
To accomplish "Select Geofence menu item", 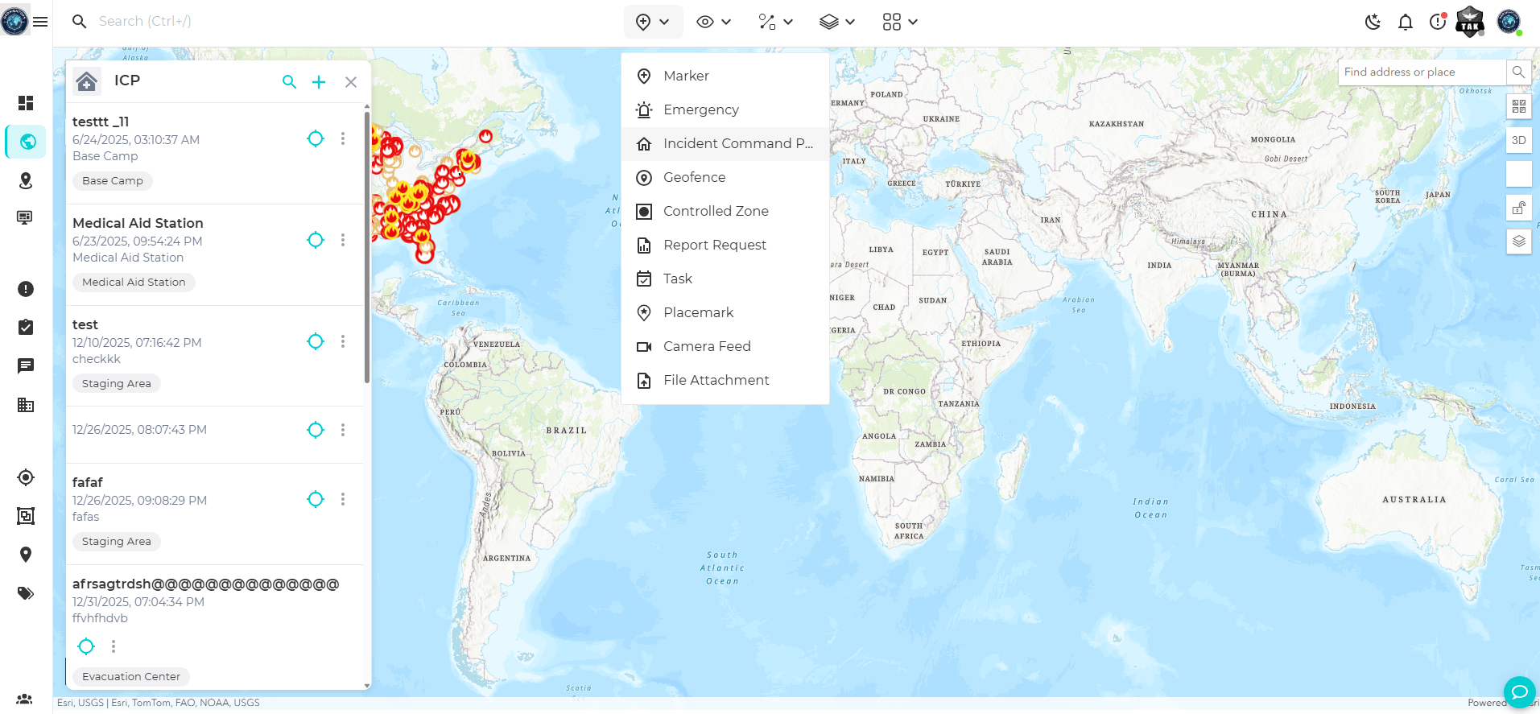I will [725, 177].
